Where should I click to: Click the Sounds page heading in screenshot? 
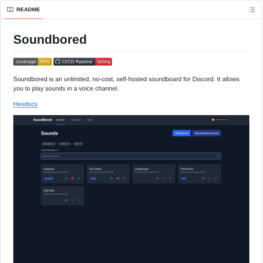(x=50, y=133)
